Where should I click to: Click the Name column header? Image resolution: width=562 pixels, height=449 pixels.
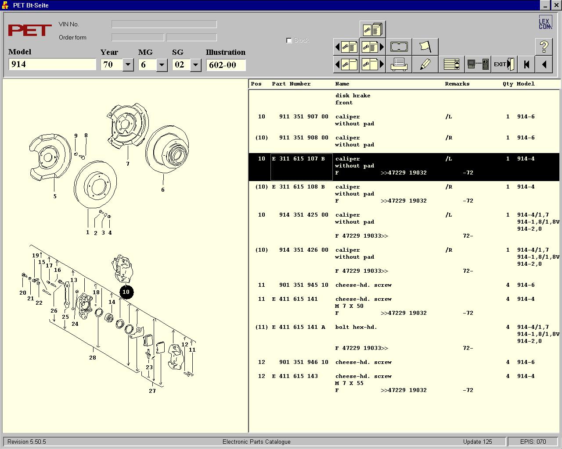(x=342, y=84)
